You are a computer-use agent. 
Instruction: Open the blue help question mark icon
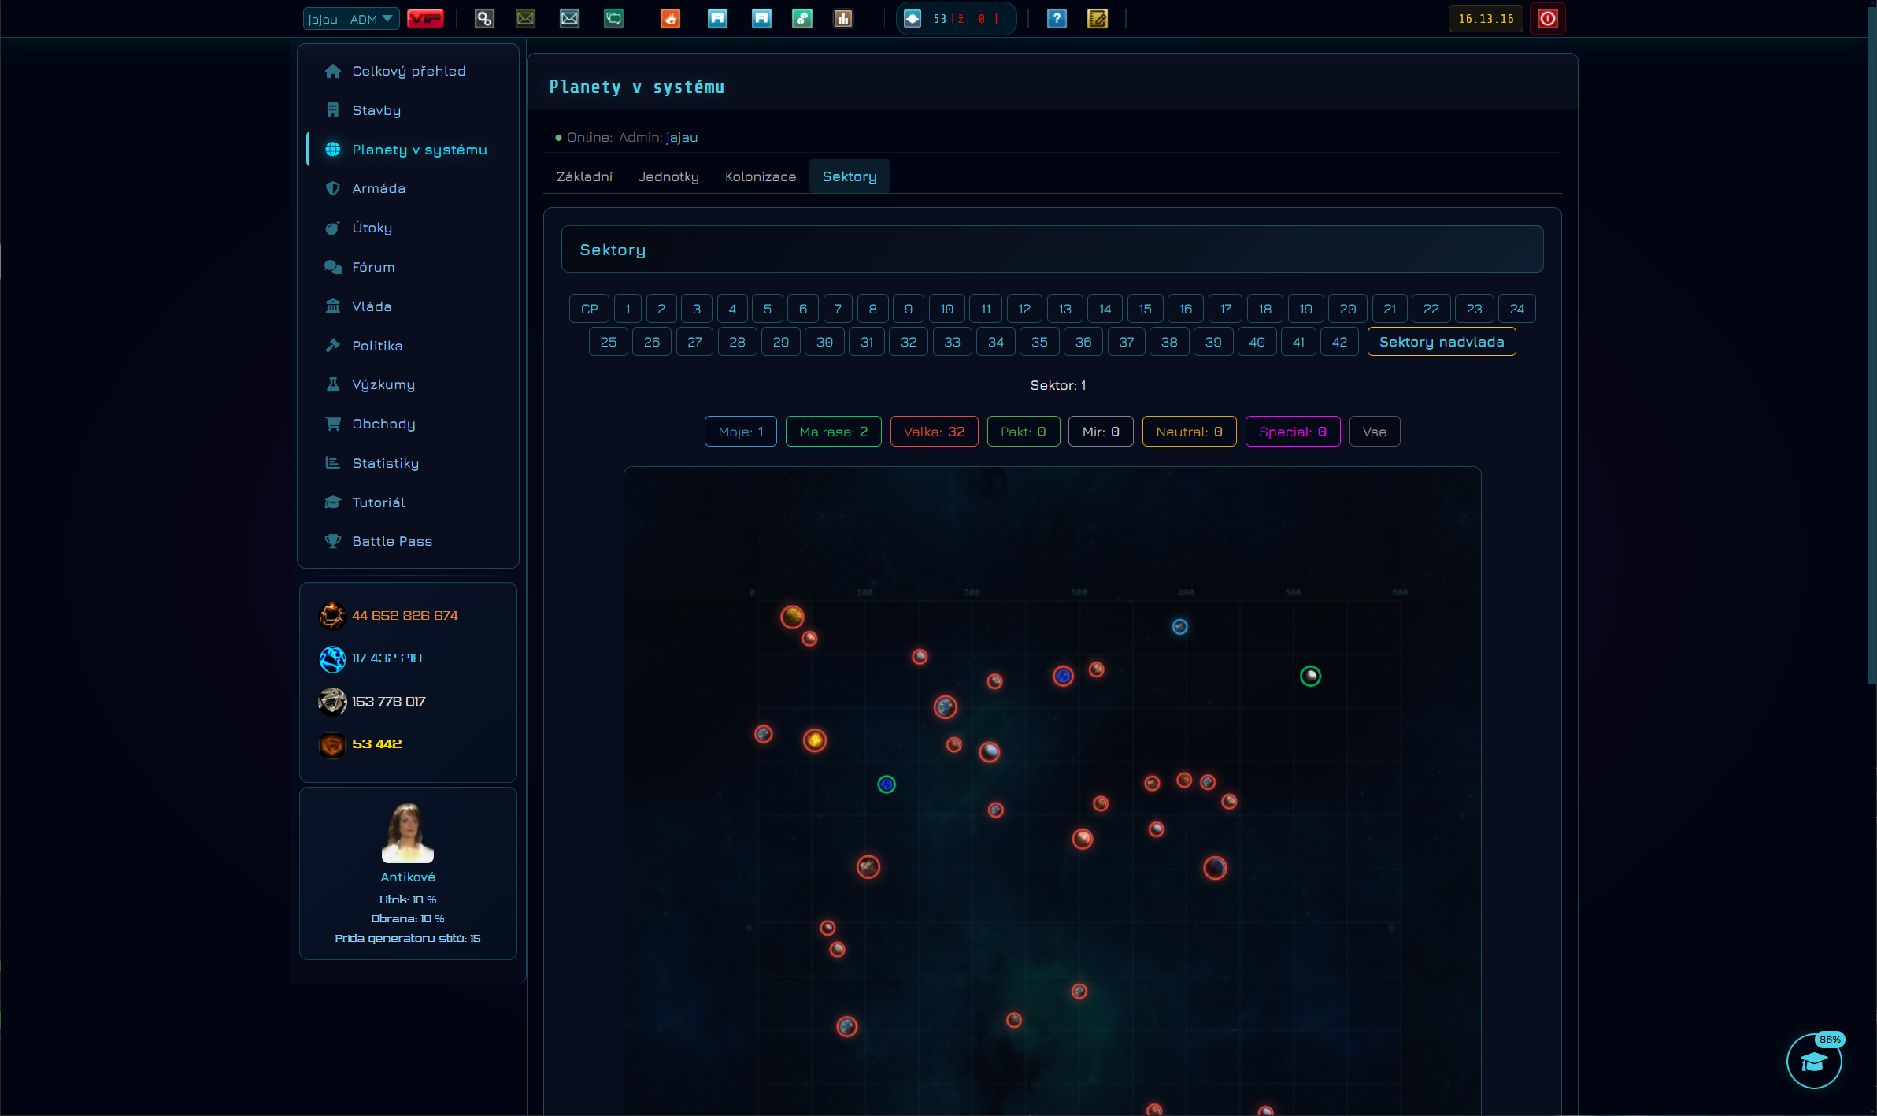pos(1057,19)
